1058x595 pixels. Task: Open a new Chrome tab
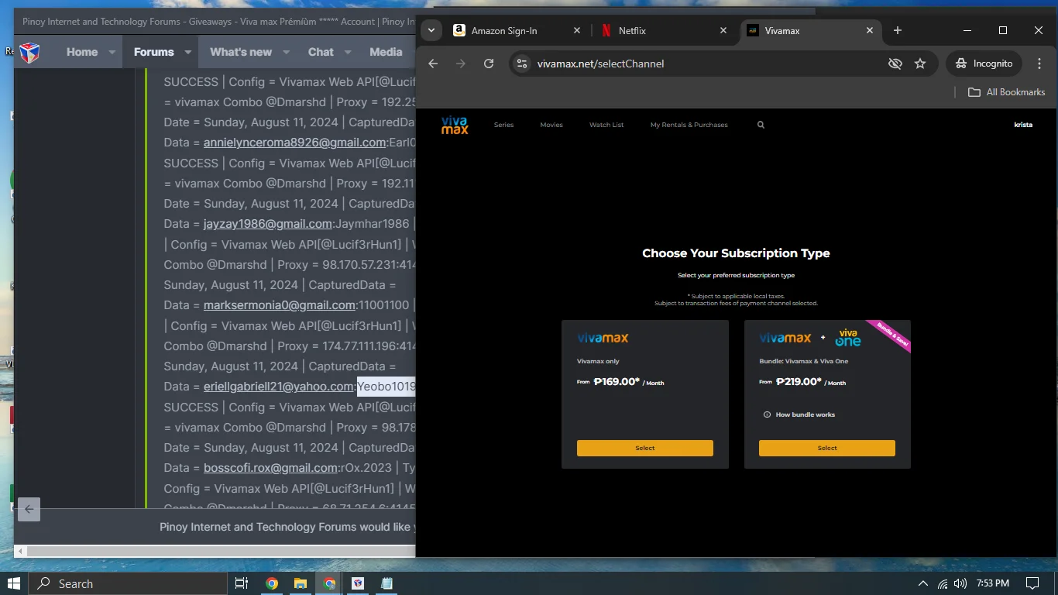(x=898, y=30)
